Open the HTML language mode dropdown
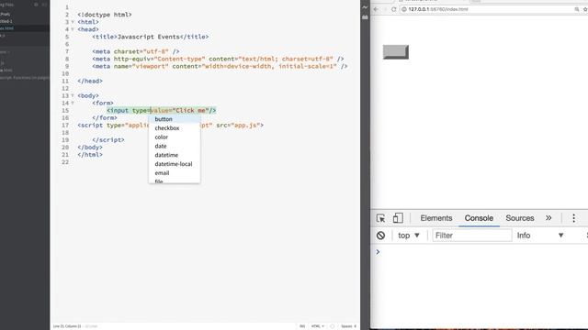Image resolution: width=588 pixels, height=330 pixels. tap(318, 326)
